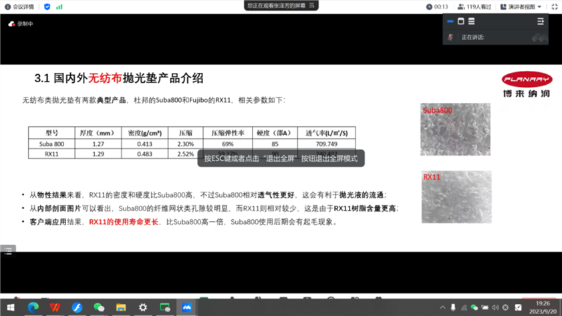Screen dimensions: 562x316
Task: Click table header 透气率(L/㎡/S)
Action: click(327, 133)
